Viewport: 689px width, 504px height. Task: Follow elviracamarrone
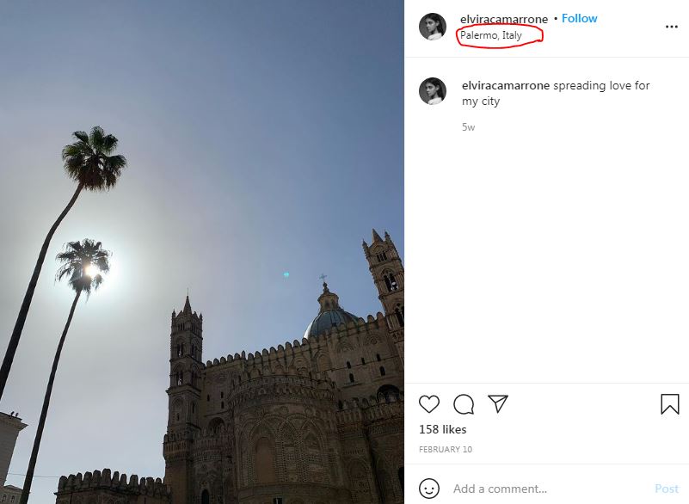(579, 18)
